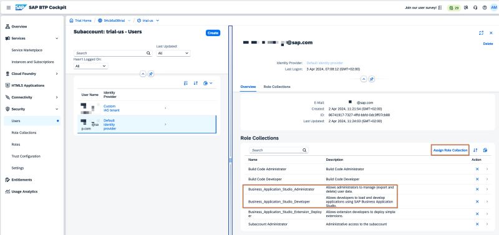Open Roles in the sidebar
This screenshot has width=499, height=235.
coord(16,145)
